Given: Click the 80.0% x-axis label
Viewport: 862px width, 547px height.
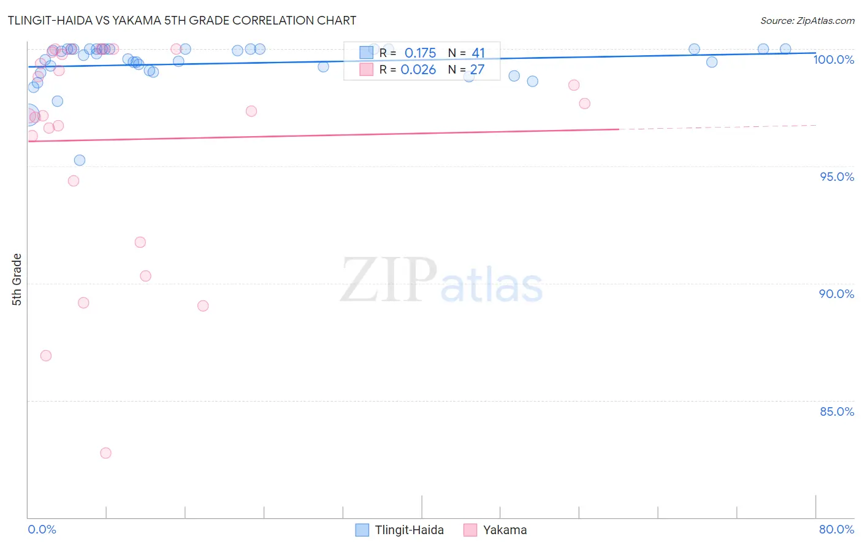Looking at the screenshot, I should [x=836, y=529].
